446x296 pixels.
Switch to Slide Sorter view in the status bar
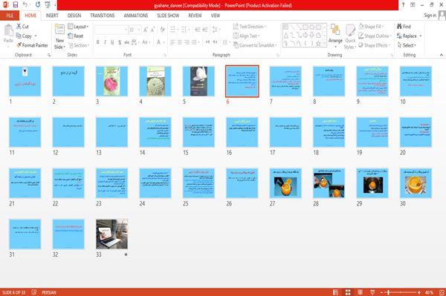(348, 292)
